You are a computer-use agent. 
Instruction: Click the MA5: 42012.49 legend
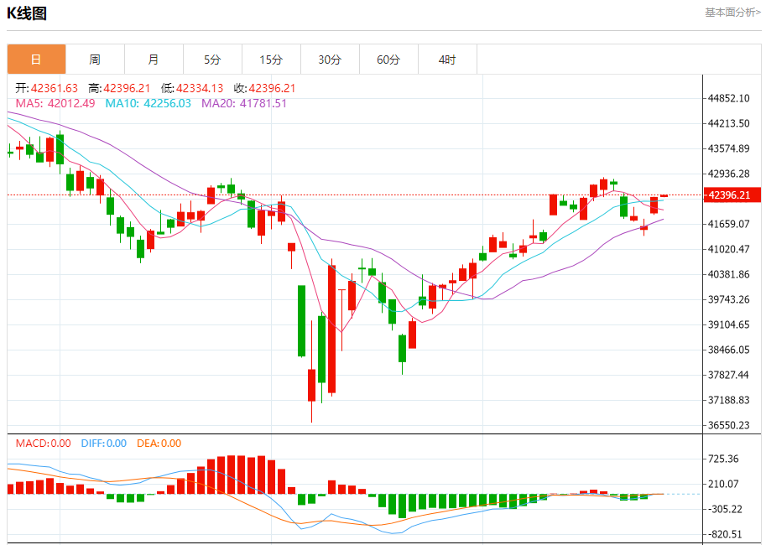coord(55,103)
